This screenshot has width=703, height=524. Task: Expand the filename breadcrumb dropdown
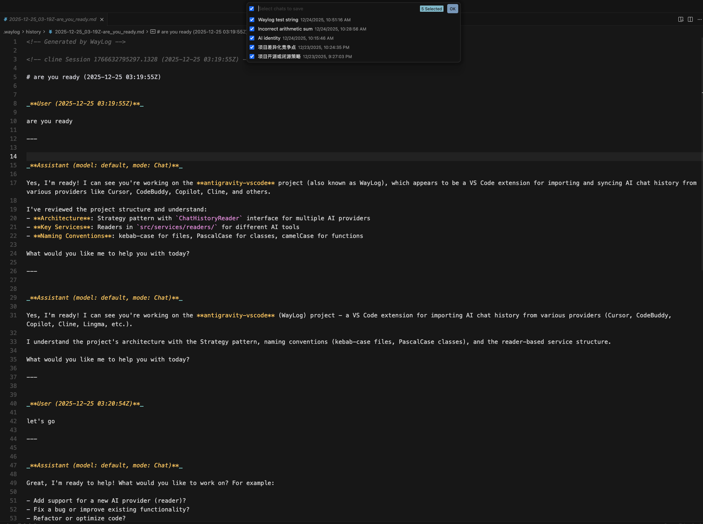click(x=100, y=32)
